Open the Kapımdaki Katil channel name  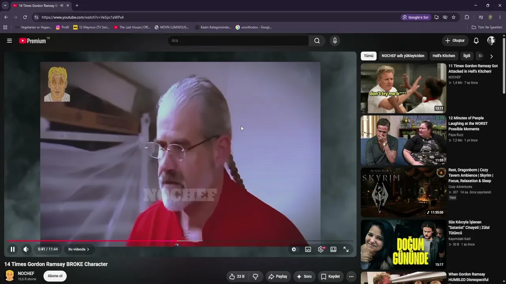459,239
